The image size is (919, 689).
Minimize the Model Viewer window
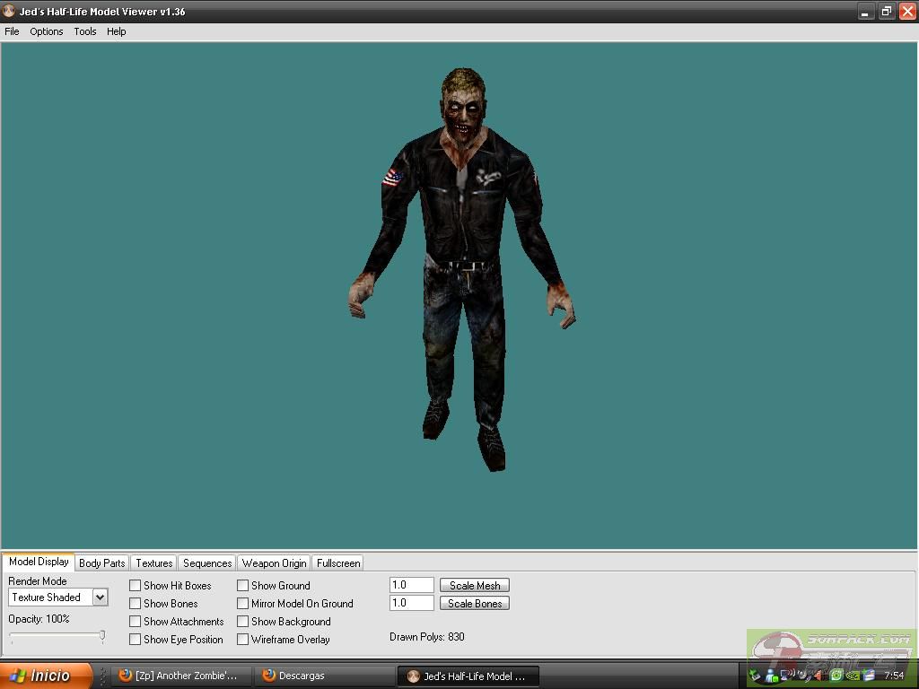(865, 12)
